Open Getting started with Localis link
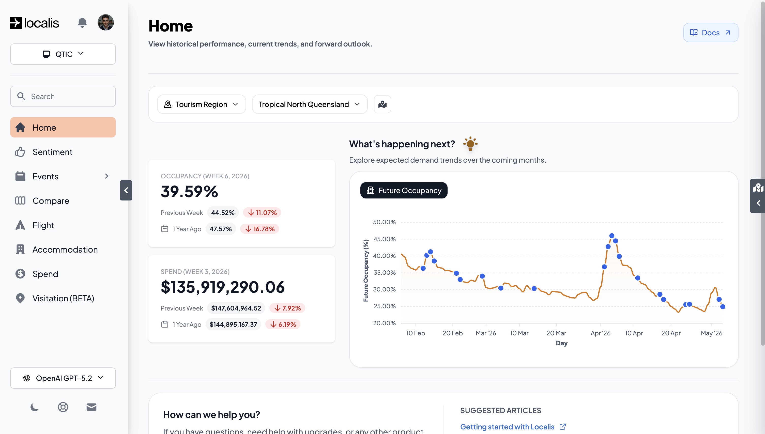765x434 pixels. click(507, 427)
